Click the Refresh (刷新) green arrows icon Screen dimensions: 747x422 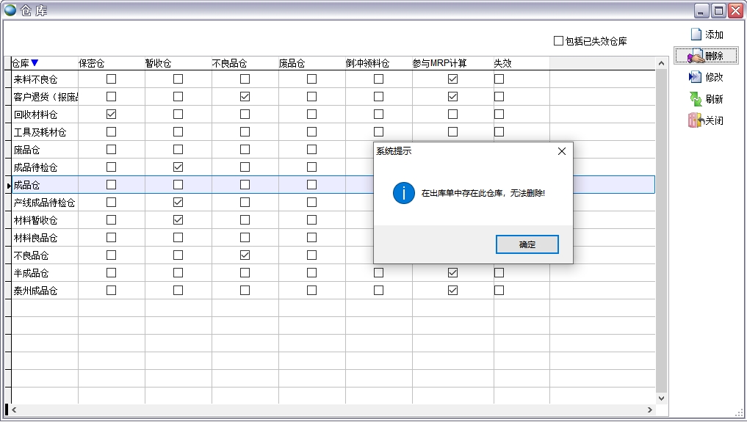tap(695, 99)
